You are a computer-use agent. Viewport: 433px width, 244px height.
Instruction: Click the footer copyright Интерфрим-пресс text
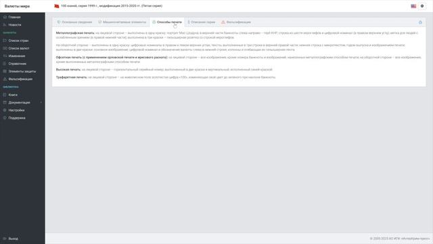pyautogui.click(x=400, y=239)
